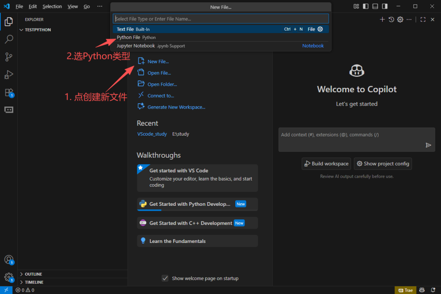Click the Connect to... link
Screen dimensions: 441x294
161,96
